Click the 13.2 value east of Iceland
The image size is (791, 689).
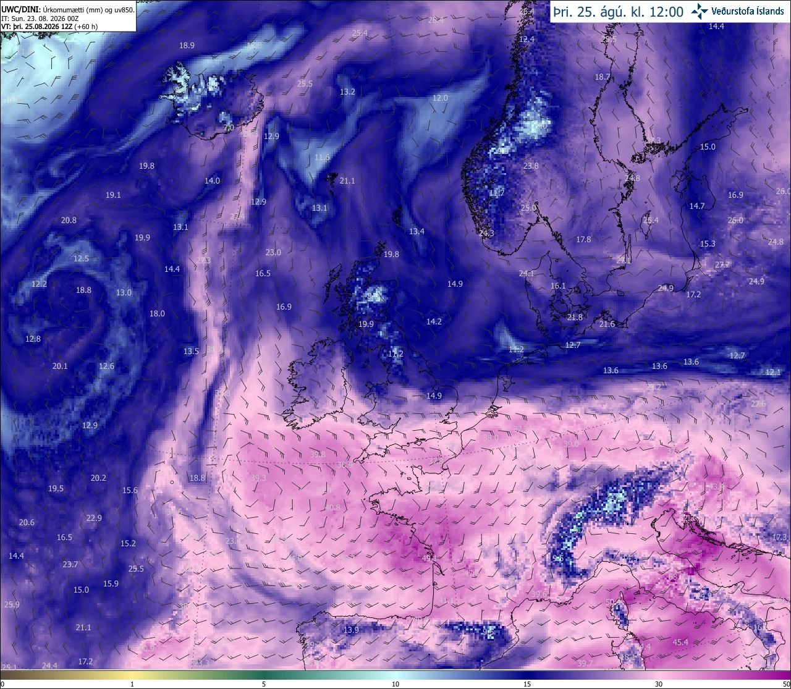(347, 92)
